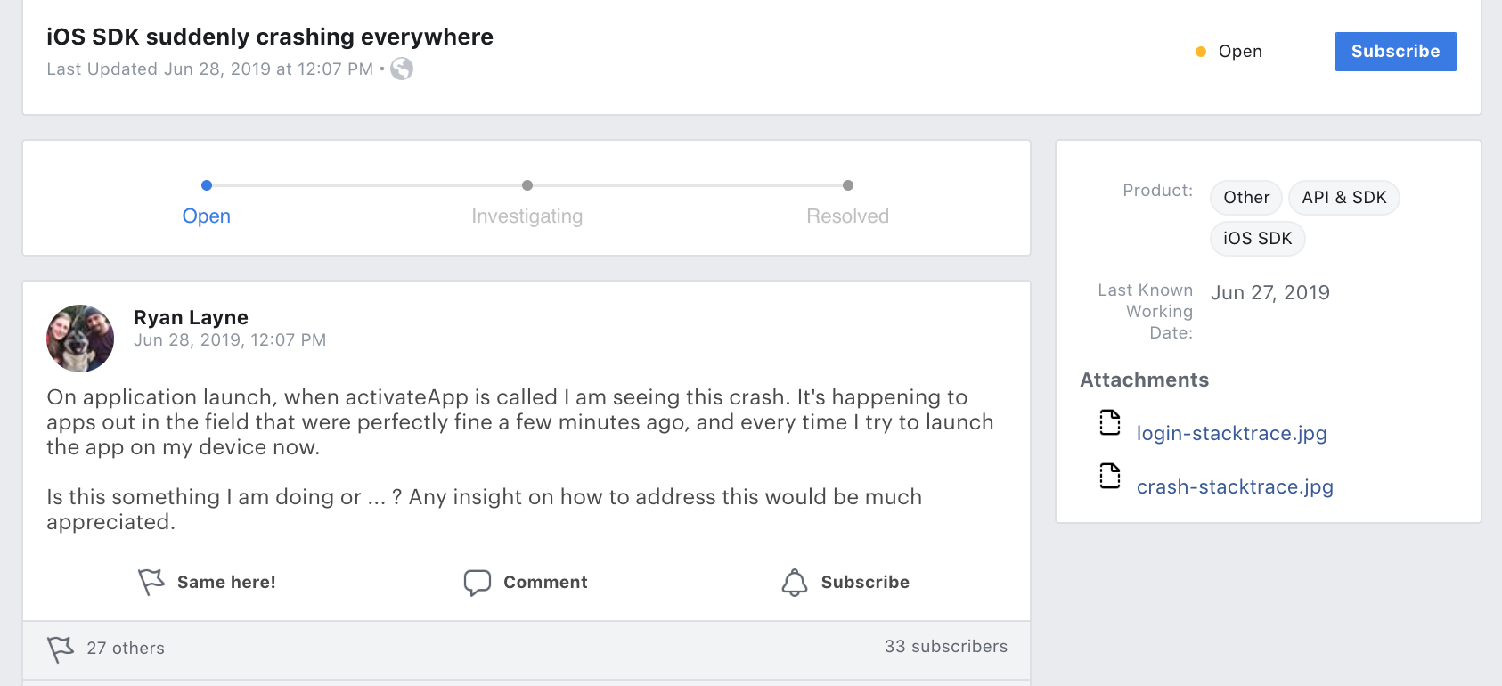Screen dimensions: 1502x686
Task: Toggle the Subscribe bell under the post
Action: click(x=845, y=582)
